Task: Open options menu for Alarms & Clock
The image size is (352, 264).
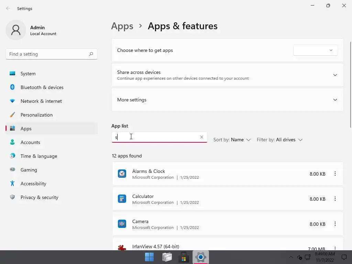Action: (x=335, y=174)
